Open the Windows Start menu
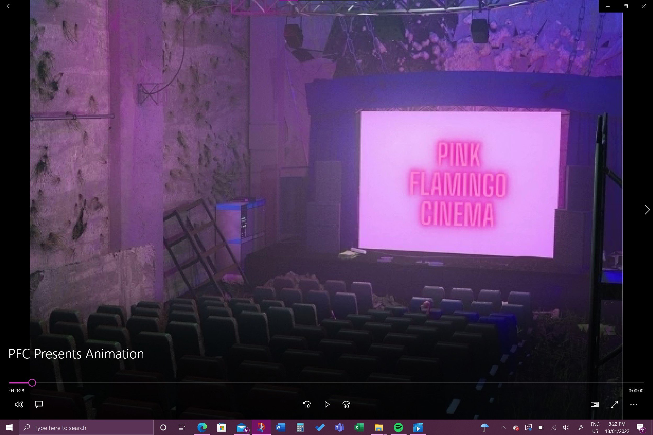The width and height of the screenshot is (653, 435). pyautogui.click(x=9, y=427)
